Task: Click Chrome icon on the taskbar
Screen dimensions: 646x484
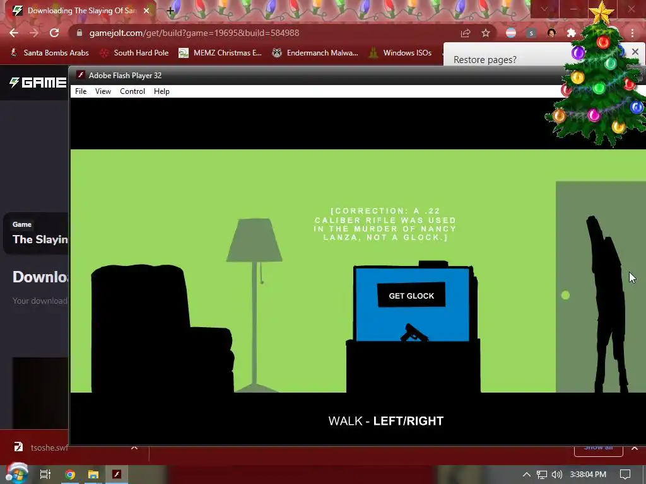Action: point(70,475)
